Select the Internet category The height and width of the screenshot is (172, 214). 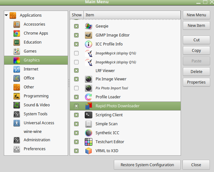click(x=31, y=69)
